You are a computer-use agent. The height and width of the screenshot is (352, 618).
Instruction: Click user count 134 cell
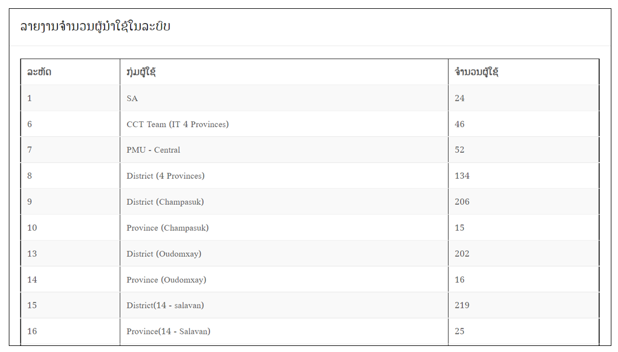click(524, 176)
